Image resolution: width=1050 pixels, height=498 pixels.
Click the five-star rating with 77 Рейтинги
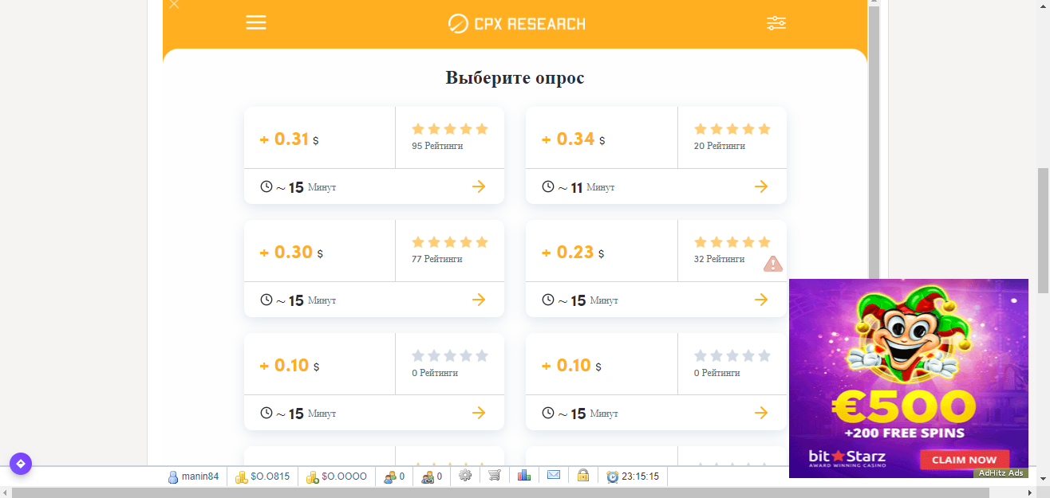[450, 242]
